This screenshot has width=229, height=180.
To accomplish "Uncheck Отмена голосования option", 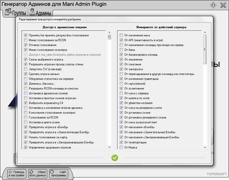I will [26, 45].
